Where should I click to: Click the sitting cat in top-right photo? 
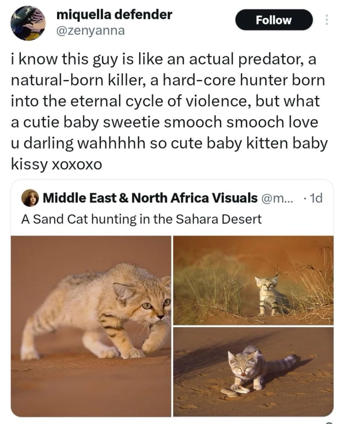click(x=268, y=295)
